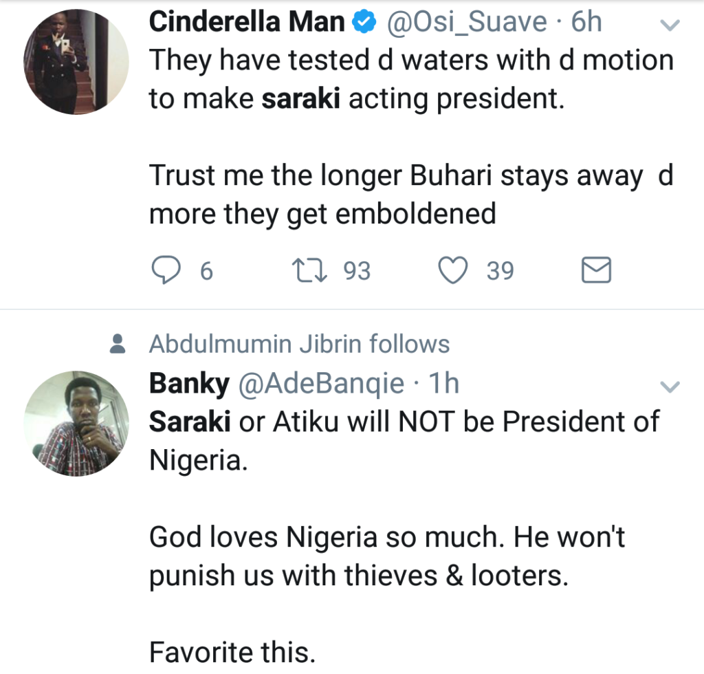This screenshot has width=704, height=674.
Task: Click the bold saraki keyword in first tweet
Action: (302, 99)
